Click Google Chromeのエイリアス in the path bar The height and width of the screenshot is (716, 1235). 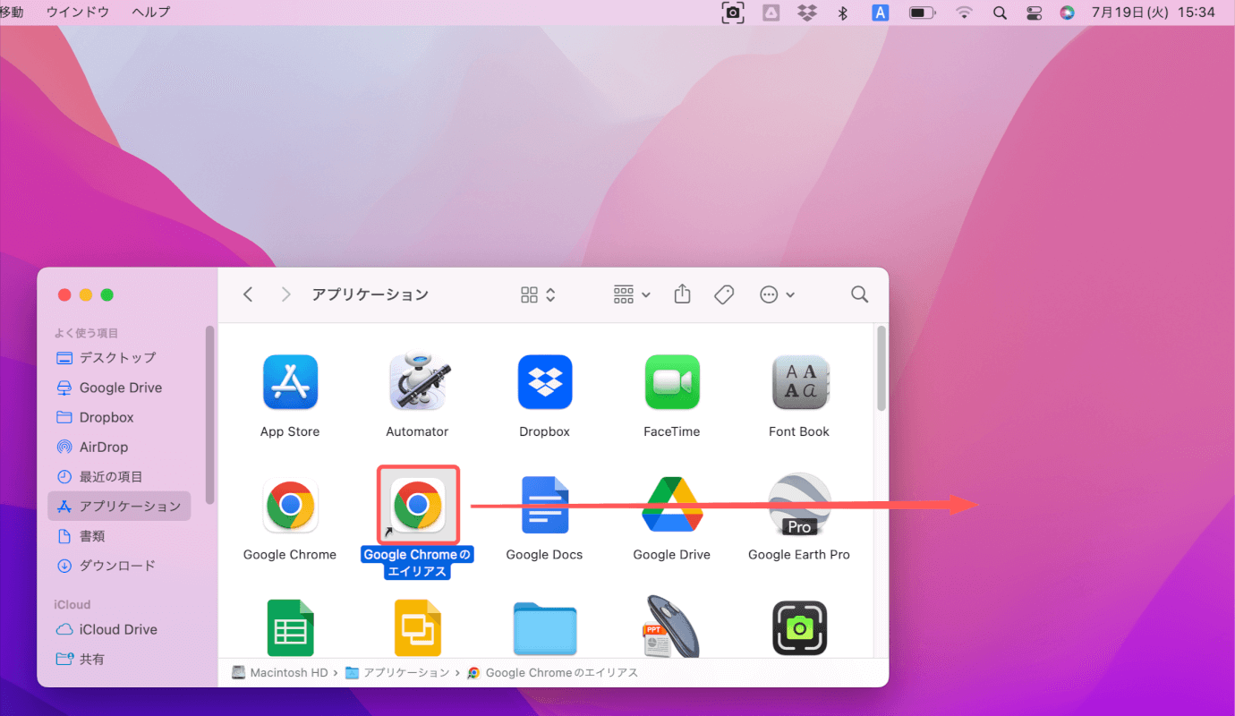(553, 673)
